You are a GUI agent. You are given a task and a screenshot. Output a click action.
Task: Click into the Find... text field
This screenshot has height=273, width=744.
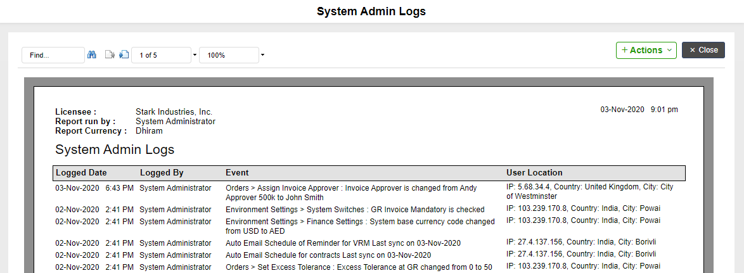[53, 55]
